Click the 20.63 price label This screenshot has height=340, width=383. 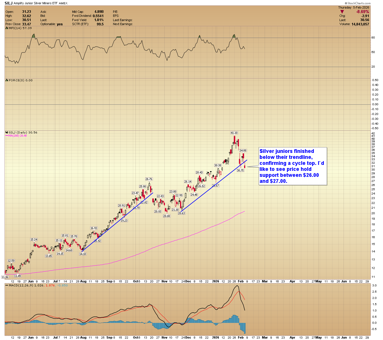pyautogui.click(x=181, y=213)
